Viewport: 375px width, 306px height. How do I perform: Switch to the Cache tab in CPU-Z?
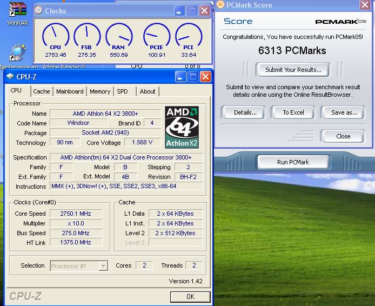click(42, 91)
